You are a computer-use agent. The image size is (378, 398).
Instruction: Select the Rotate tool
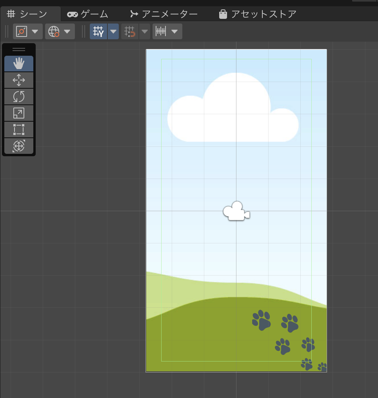(x=19, y=97)
